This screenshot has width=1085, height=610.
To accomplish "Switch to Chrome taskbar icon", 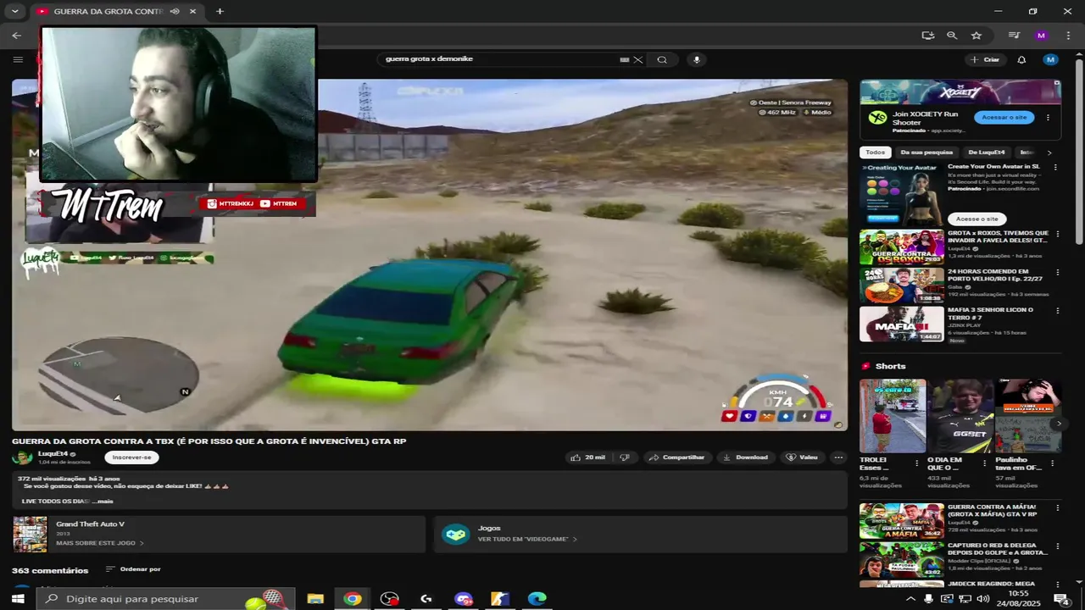I will coord(353,599).
